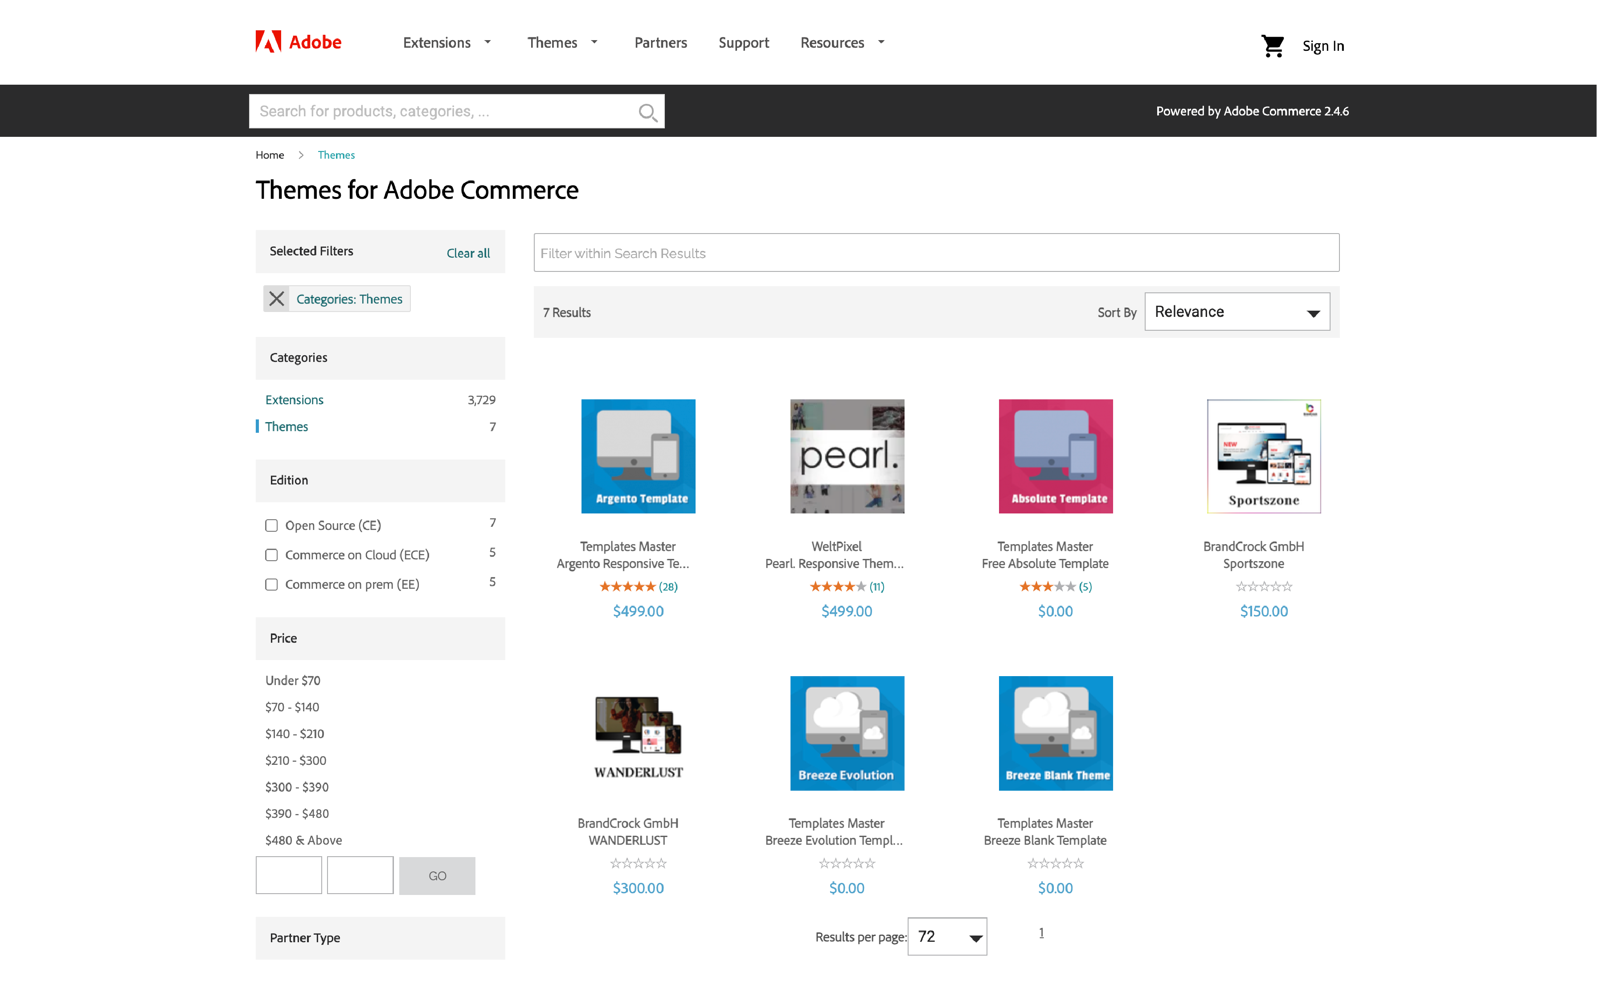Filter price $480 & Above

303,840
